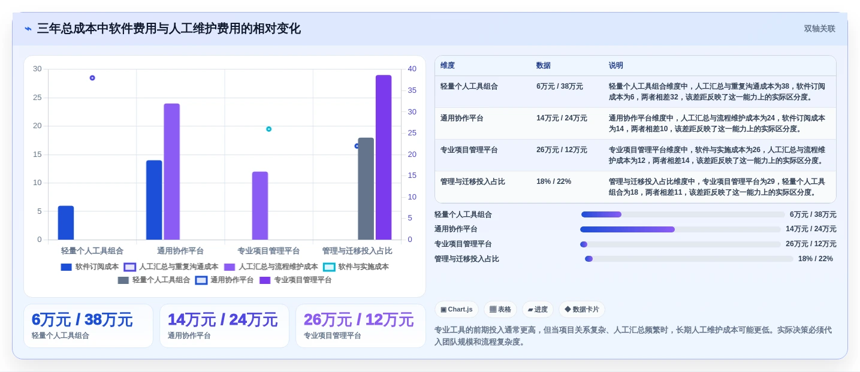Click table value 14万元 / 24万元

click(562, 118)
